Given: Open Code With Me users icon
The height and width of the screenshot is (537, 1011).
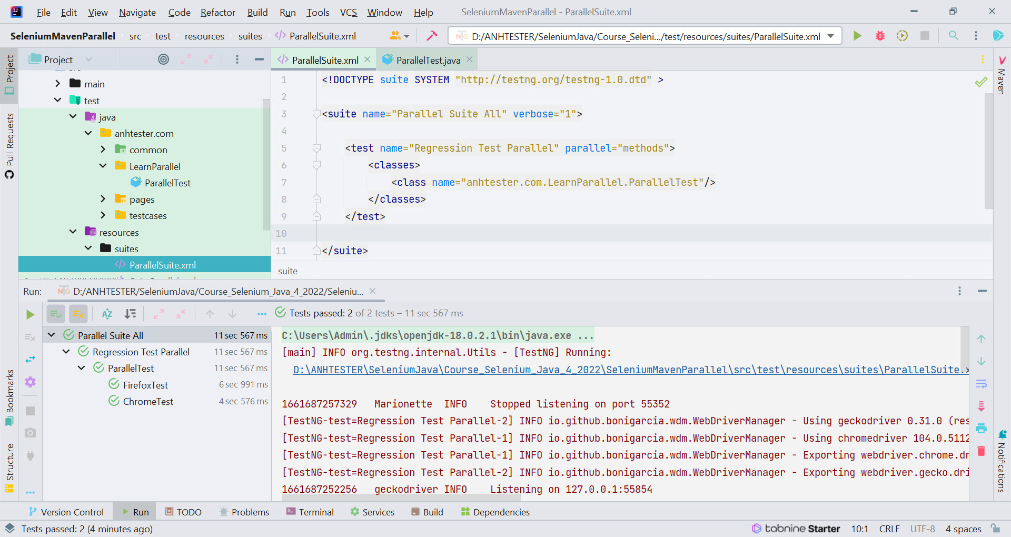Looking at the screenshot, I should pos(399,36).
